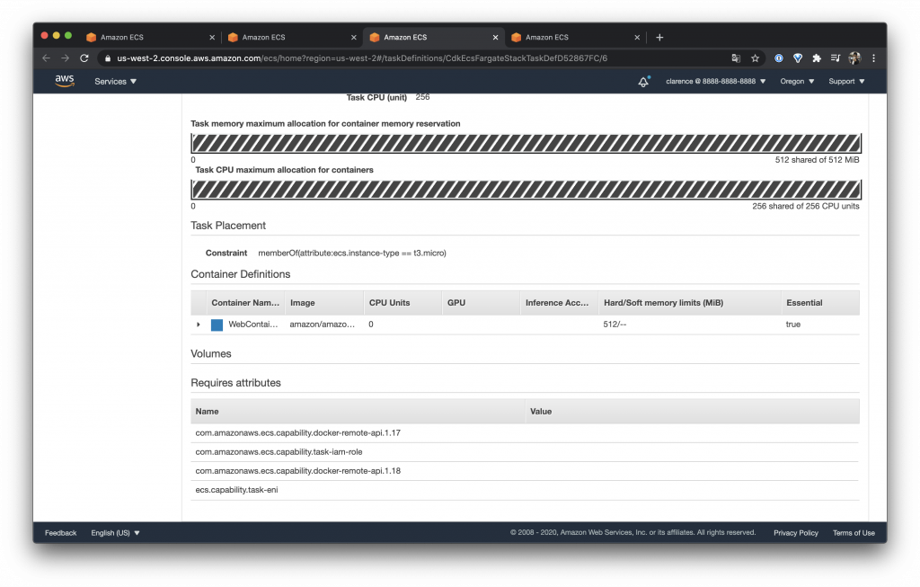The image size is (920, 587).
Task: Click the capability.task-iam-role attribute row
Action: (x=525, y=452)
